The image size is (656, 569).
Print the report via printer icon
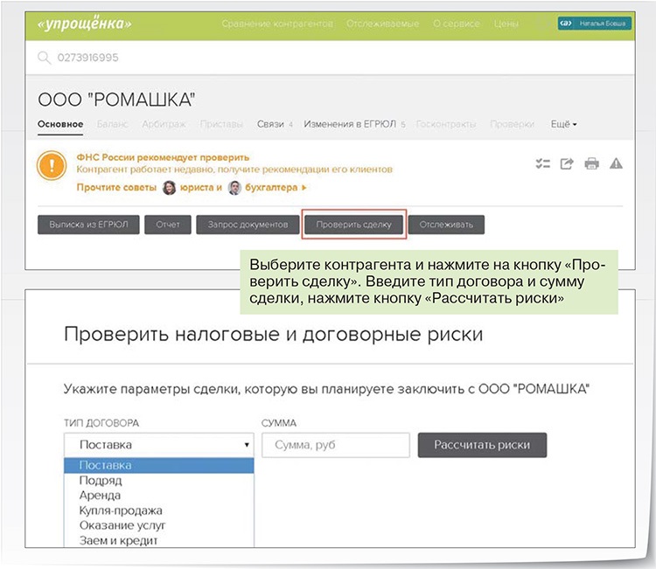(591, 163)
